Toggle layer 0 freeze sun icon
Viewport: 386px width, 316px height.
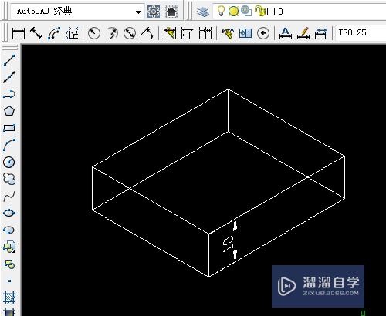coord(233,12)
